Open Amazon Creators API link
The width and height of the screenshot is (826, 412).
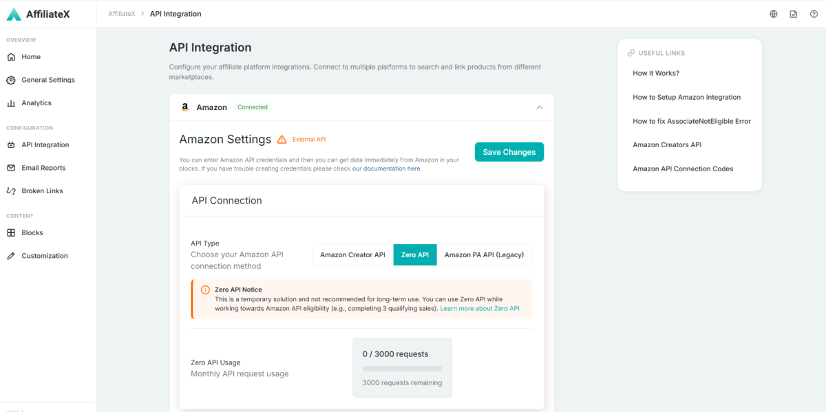tap(667, 144)
